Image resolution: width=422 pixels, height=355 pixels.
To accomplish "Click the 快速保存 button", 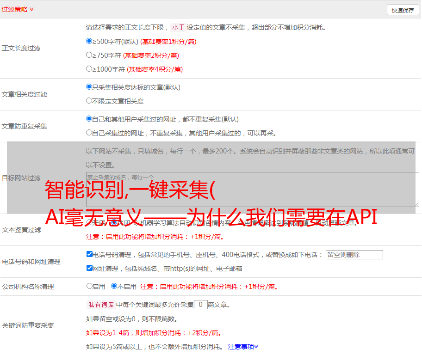I will pyautogui.click(x=403, y=10).
